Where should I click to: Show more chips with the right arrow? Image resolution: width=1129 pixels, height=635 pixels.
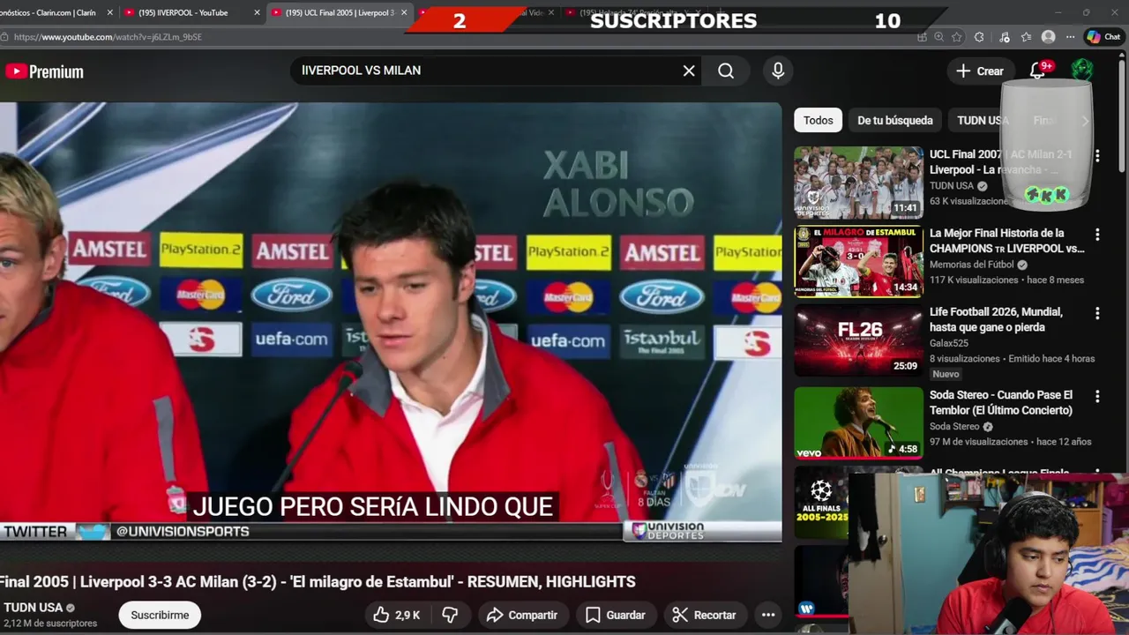point(1085,121)
